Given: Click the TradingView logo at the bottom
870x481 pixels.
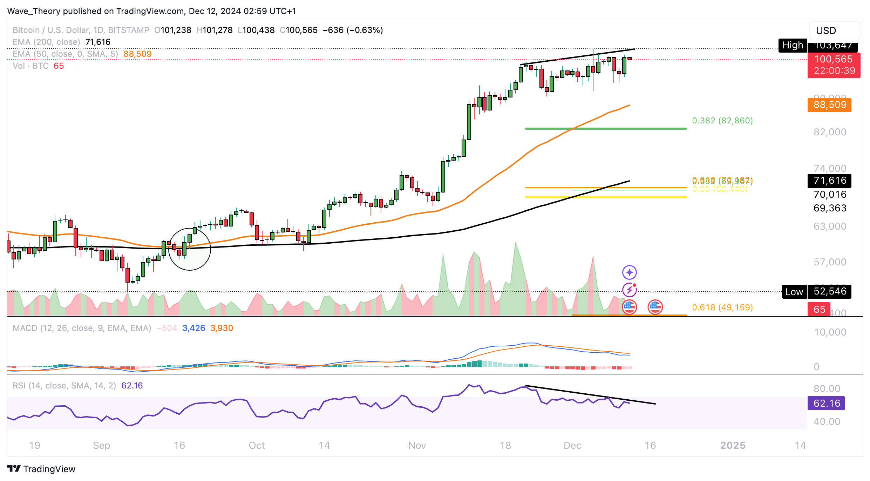Looking at the screenshot, I should (x=41, y=469).
